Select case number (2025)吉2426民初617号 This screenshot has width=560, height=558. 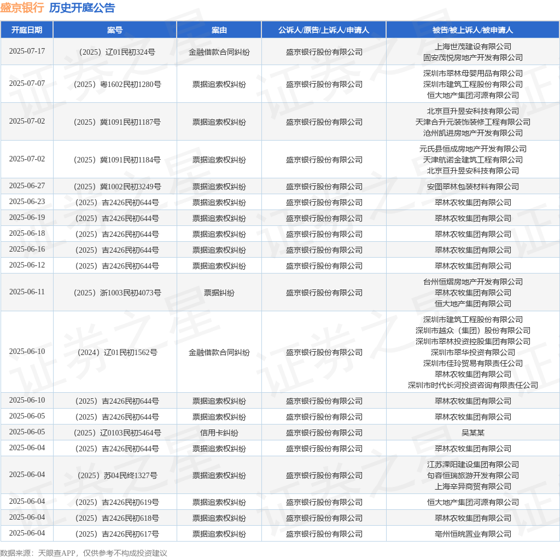tap(117, 534)
